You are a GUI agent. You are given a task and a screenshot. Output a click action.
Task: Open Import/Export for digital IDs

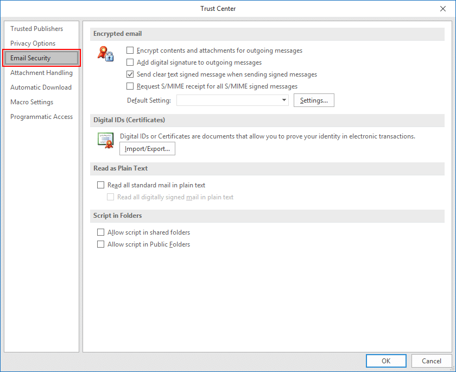tap(147, 149)
